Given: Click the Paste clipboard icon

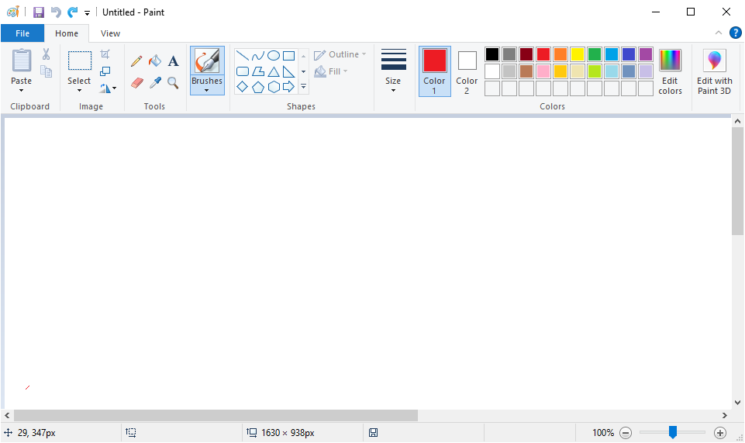Looking at the screenshot, I should (x=22, y=61).
